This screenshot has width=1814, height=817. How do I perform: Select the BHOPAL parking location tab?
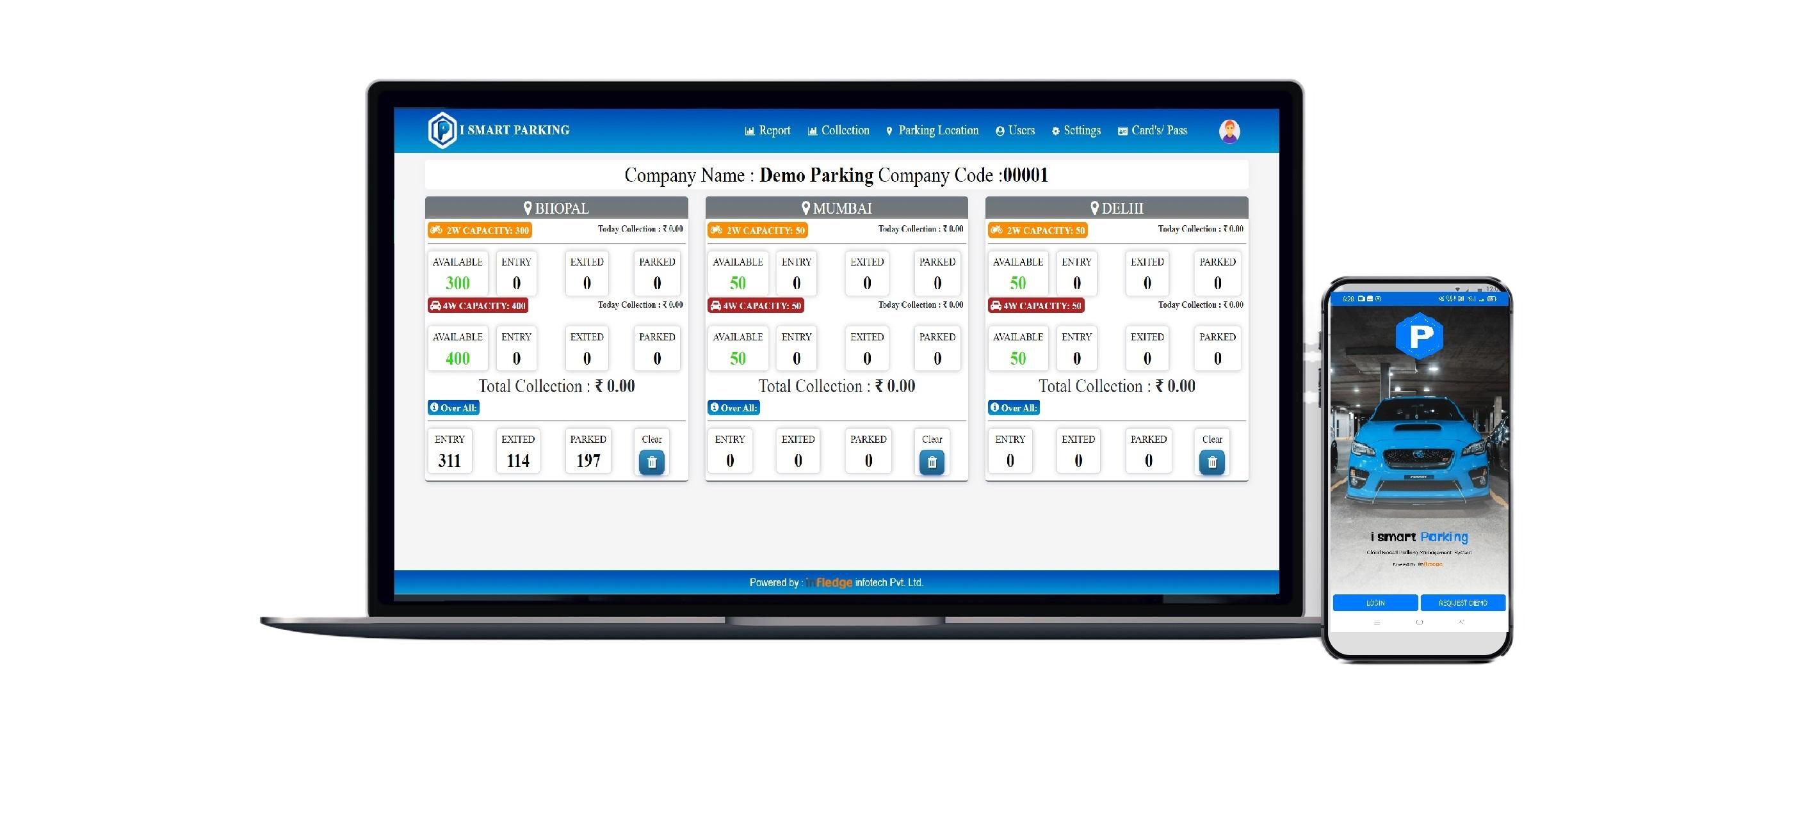pyautogui.click(x=555, y=208)
